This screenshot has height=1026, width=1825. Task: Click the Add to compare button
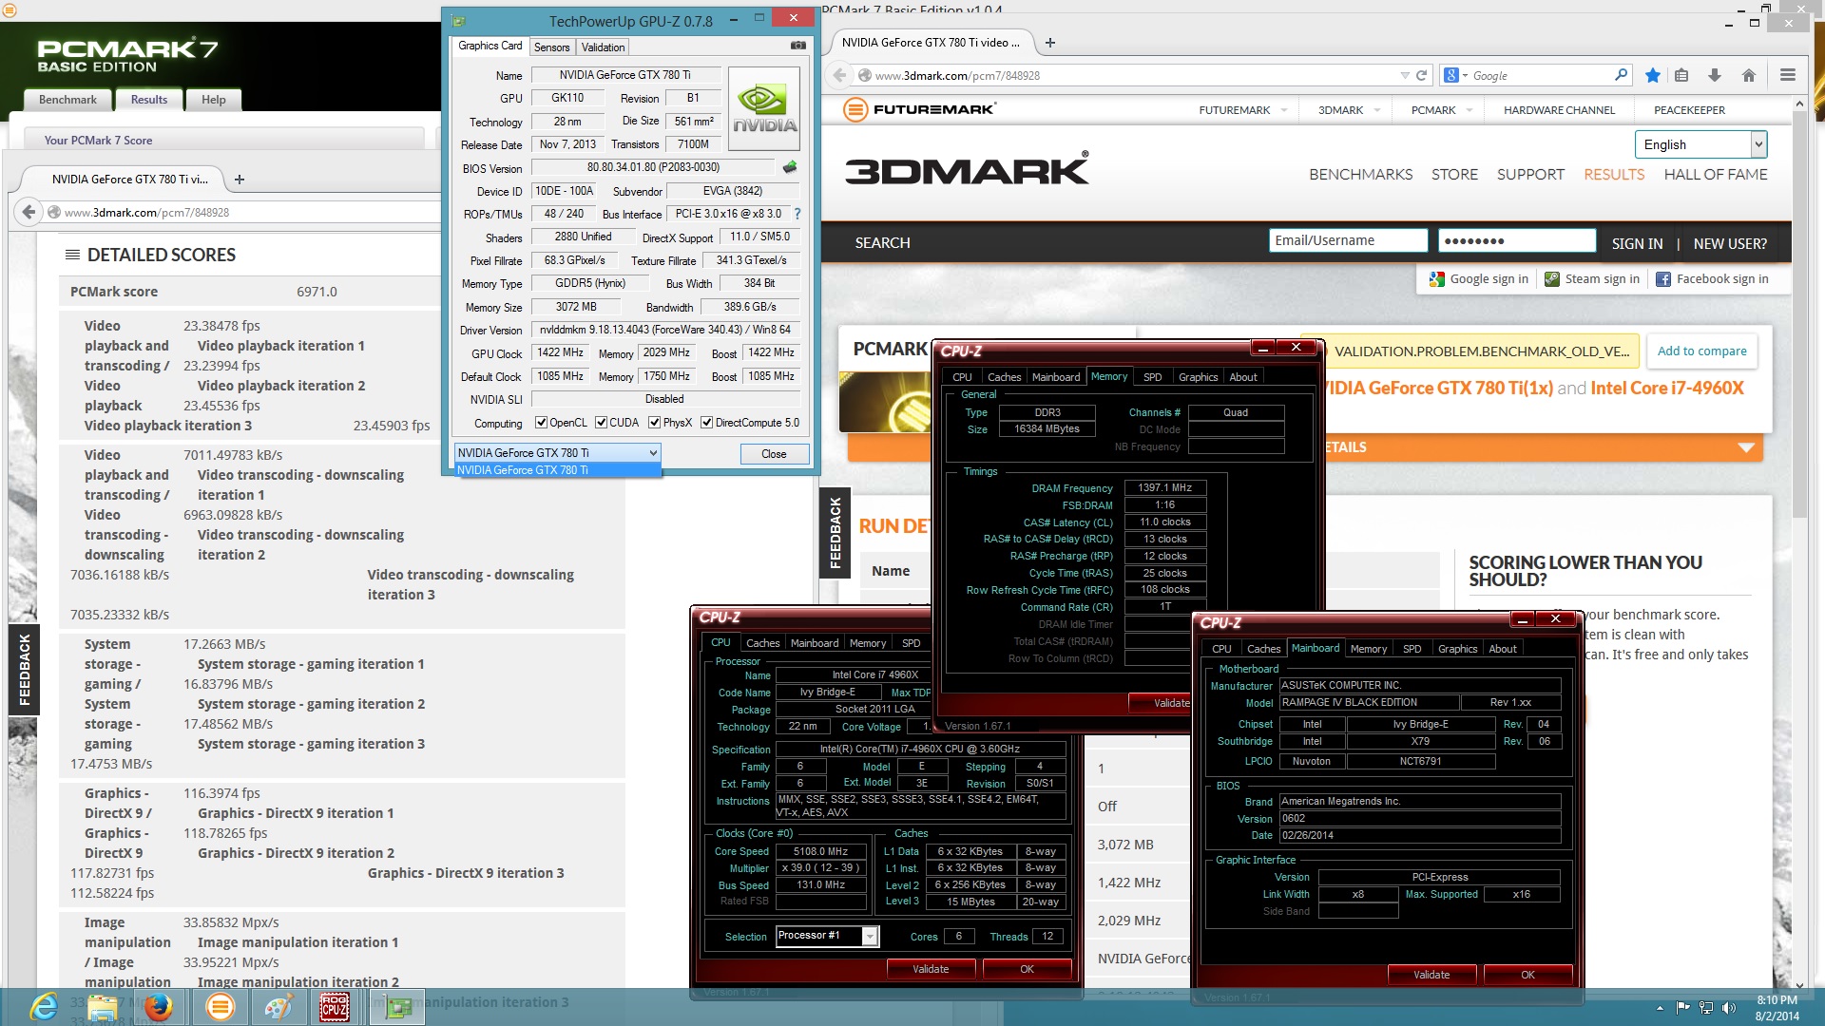click(x=1701, y=351)
